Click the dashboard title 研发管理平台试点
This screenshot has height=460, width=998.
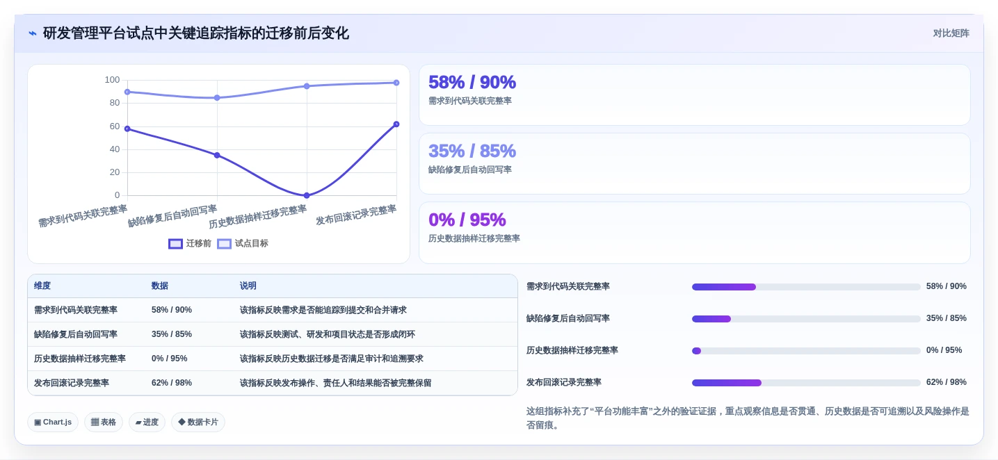tap(196, 33)
